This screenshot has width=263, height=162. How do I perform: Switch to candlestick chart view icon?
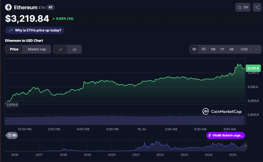pyautogui.click(x=75, y=49)
